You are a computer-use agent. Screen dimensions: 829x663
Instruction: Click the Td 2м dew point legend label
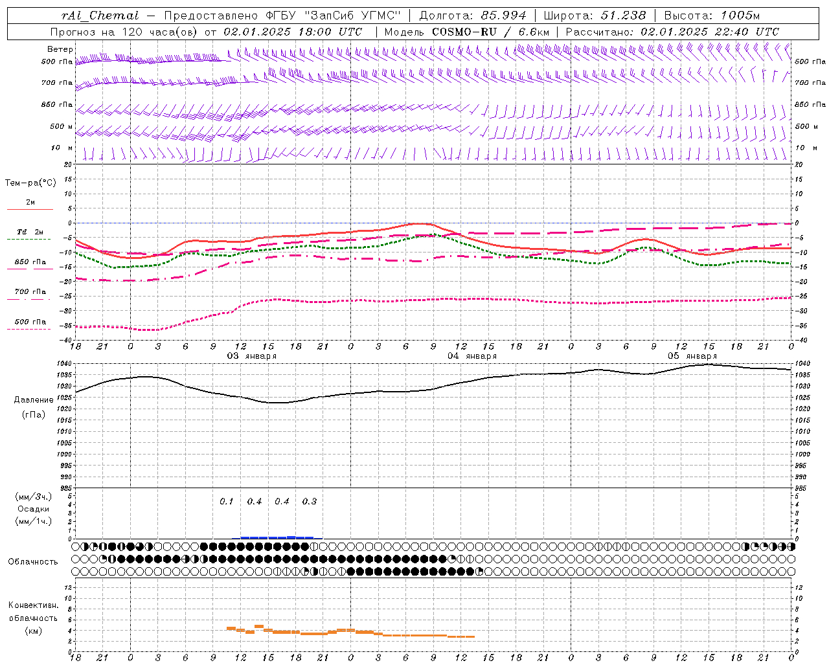30,232
